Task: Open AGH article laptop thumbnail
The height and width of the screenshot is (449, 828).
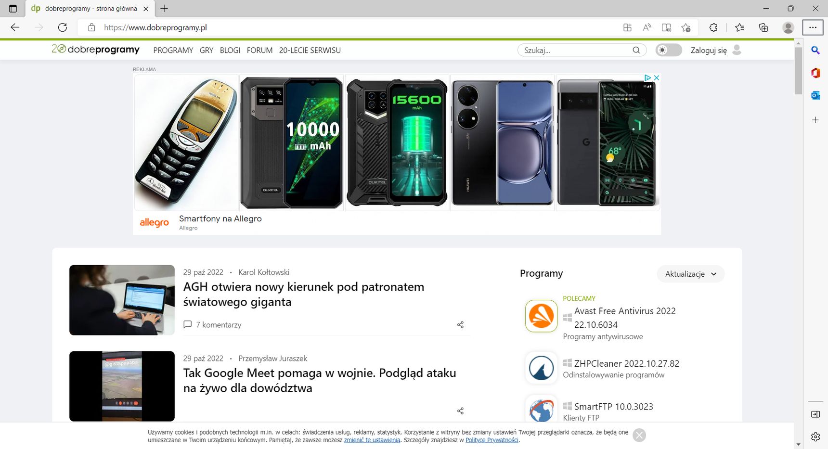Action: coord(122,300)
